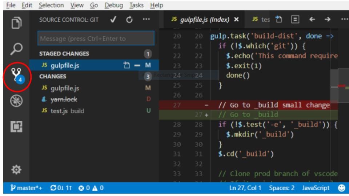The height and width of the screenshot is (196, 349).
Task: Click the commit message input field
Action: pos(96,38)
